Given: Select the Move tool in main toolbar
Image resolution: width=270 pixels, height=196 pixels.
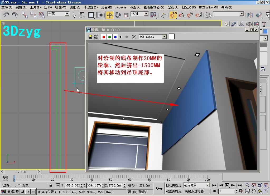Looking at the screenshot, I should pyautogui.click(x=109, y=15).
